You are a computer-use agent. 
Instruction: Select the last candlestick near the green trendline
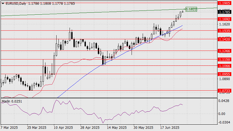[x=183, y=11]
